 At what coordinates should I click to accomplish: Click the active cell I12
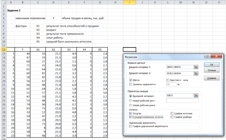click(x=130, y=50)
